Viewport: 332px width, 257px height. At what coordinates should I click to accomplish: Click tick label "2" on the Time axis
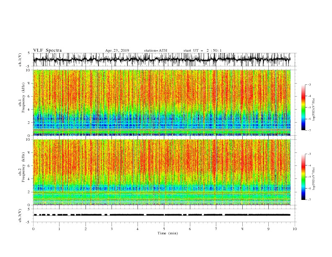pos(86,229)
